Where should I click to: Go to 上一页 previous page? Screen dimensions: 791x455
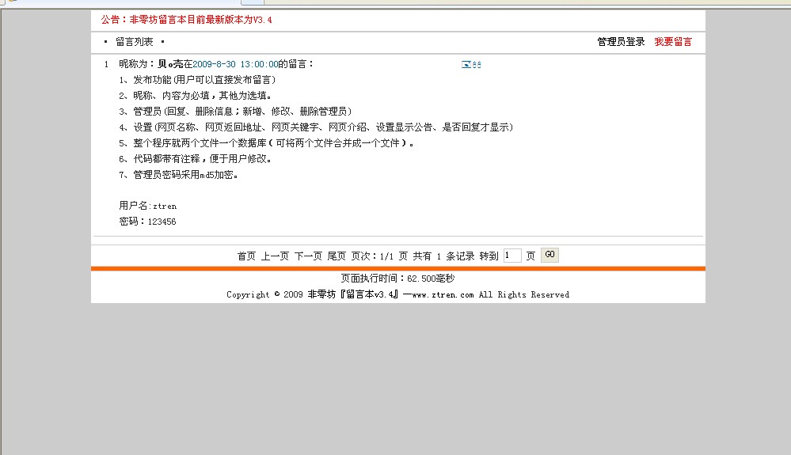tap(275, 256)
